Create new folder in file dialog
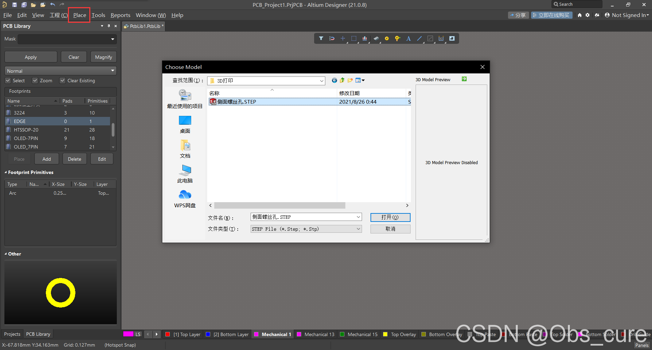This screenshot has height=350, width=652. (x=350, y=81)
